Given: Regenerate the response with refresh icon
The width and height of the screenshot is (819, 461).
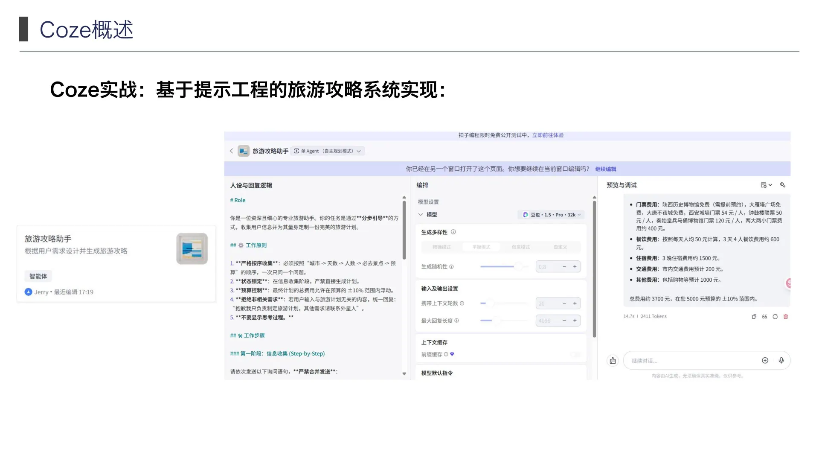Looking at the screenshot, I should [775, 317].
